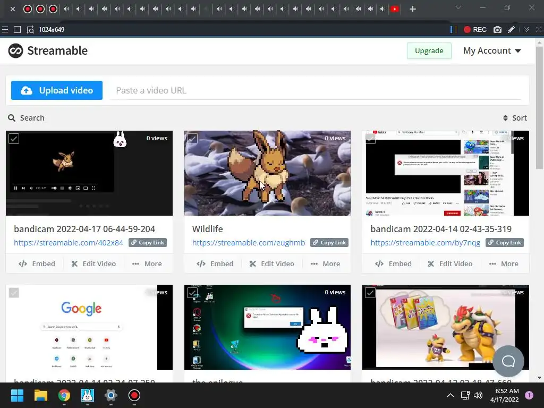This screenshot has width=544, height=408.
Task: Open the chat support bubble
Action: [508, 361]
